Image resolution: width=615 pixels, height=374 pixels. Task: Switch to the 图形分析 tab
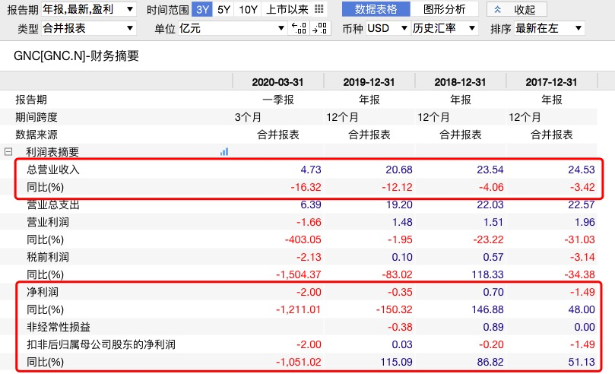click(444, 9)
